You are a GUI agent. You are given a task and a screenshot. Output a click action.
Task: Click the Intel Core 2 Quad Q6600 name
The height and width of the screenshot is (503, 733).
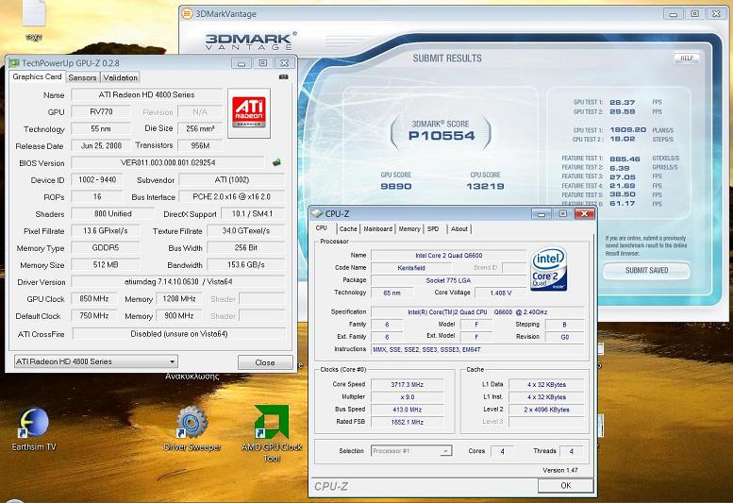(449, 255)
